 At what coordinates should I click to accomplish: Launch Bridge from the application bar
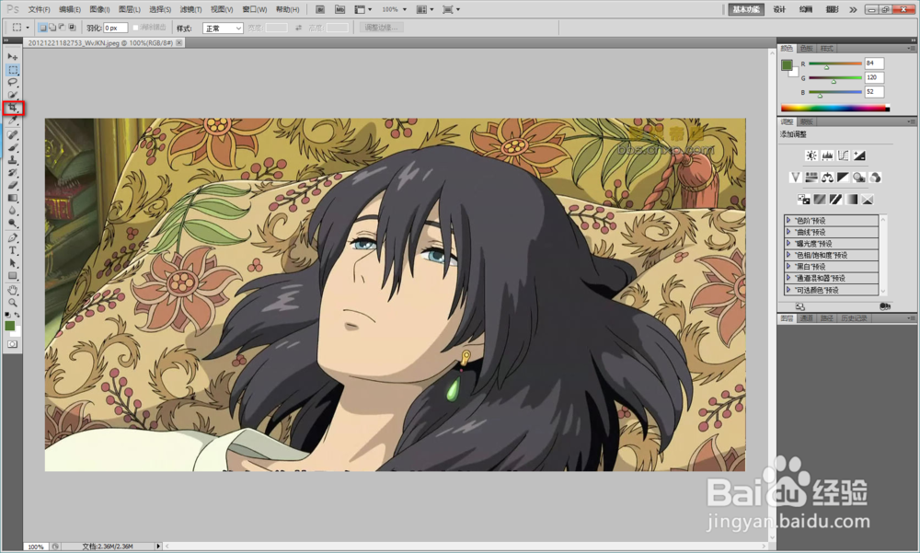(320, 9)
